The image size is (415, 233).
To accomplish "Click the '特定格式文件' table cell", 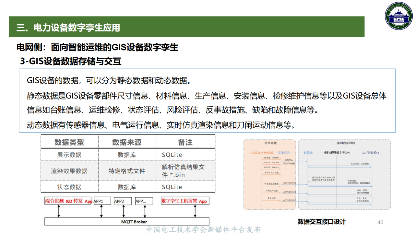I will click(127, 171).
